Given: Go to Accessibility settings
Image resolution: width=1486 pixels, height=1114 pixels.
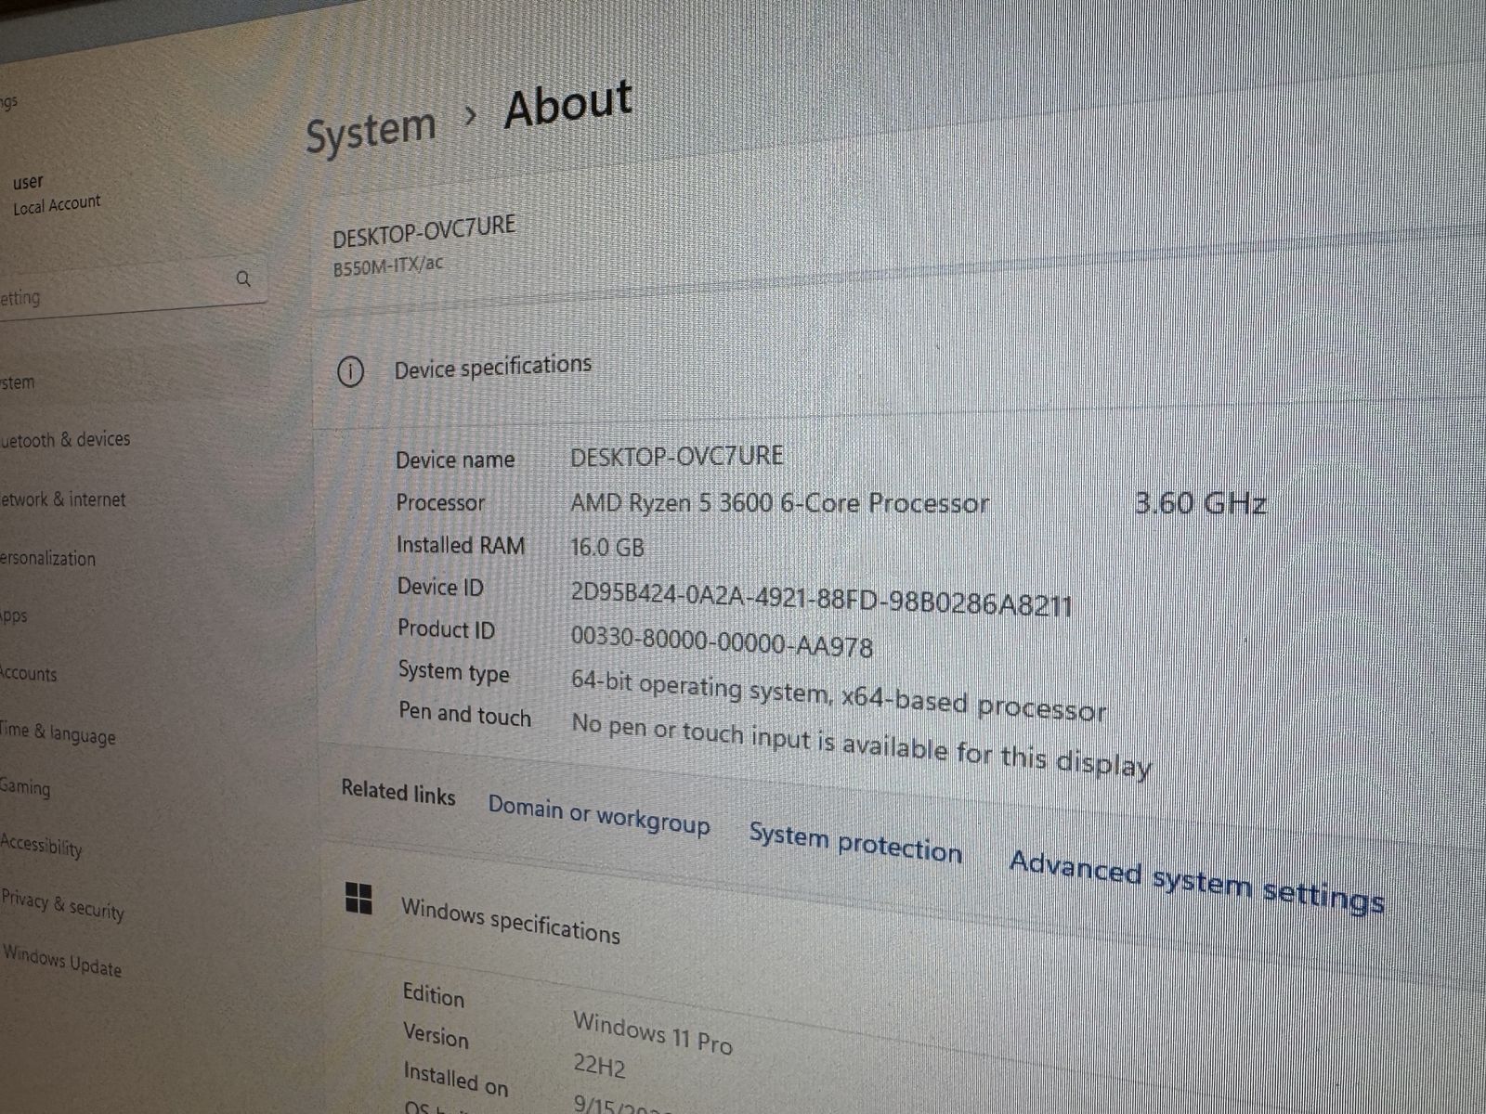Looking at the screenshot, I should tap(41, 844).
